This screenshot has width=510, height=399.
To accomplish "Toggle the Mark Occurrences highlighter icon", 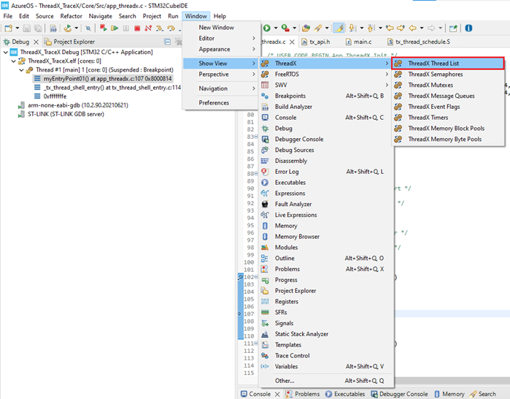I will (339, 28).
